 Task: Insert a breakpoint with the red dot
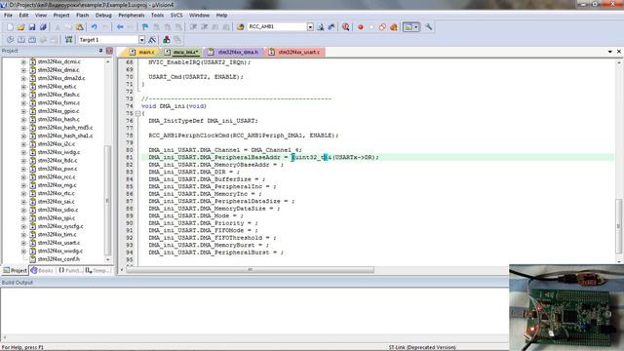click(x=361, y=27)
